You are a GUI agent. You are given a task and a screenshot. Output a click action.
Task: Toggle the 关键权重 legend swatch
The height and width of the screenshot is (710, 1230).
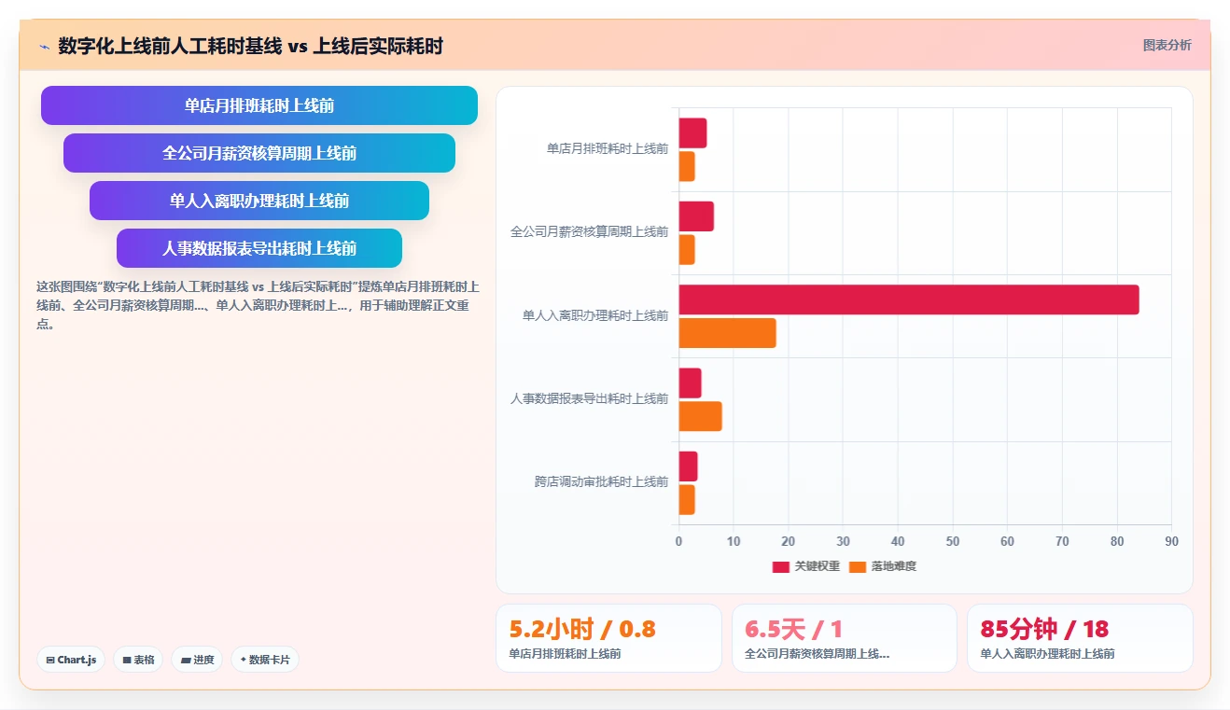click(780, 566)
